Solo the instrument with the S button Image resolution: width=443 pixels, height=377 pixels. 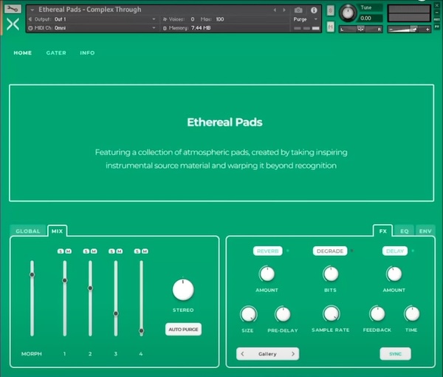click(x=330, y=11)
